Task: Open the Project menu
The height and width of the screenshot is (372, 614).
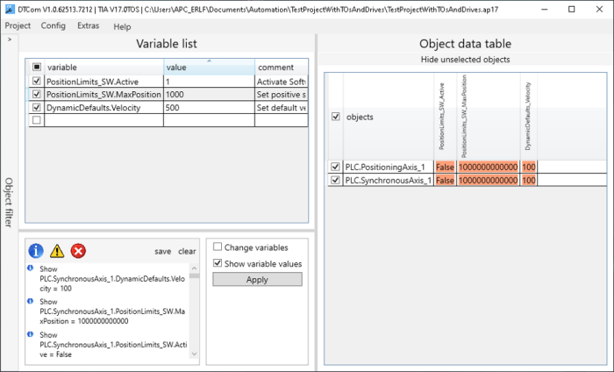Action: (18, 25)
